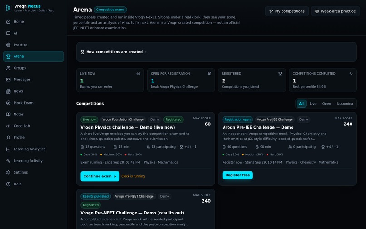This screenshot has height=229, width=366.
Task: Switch to the Upcoming filter tab
Action: tap(345, 104)
